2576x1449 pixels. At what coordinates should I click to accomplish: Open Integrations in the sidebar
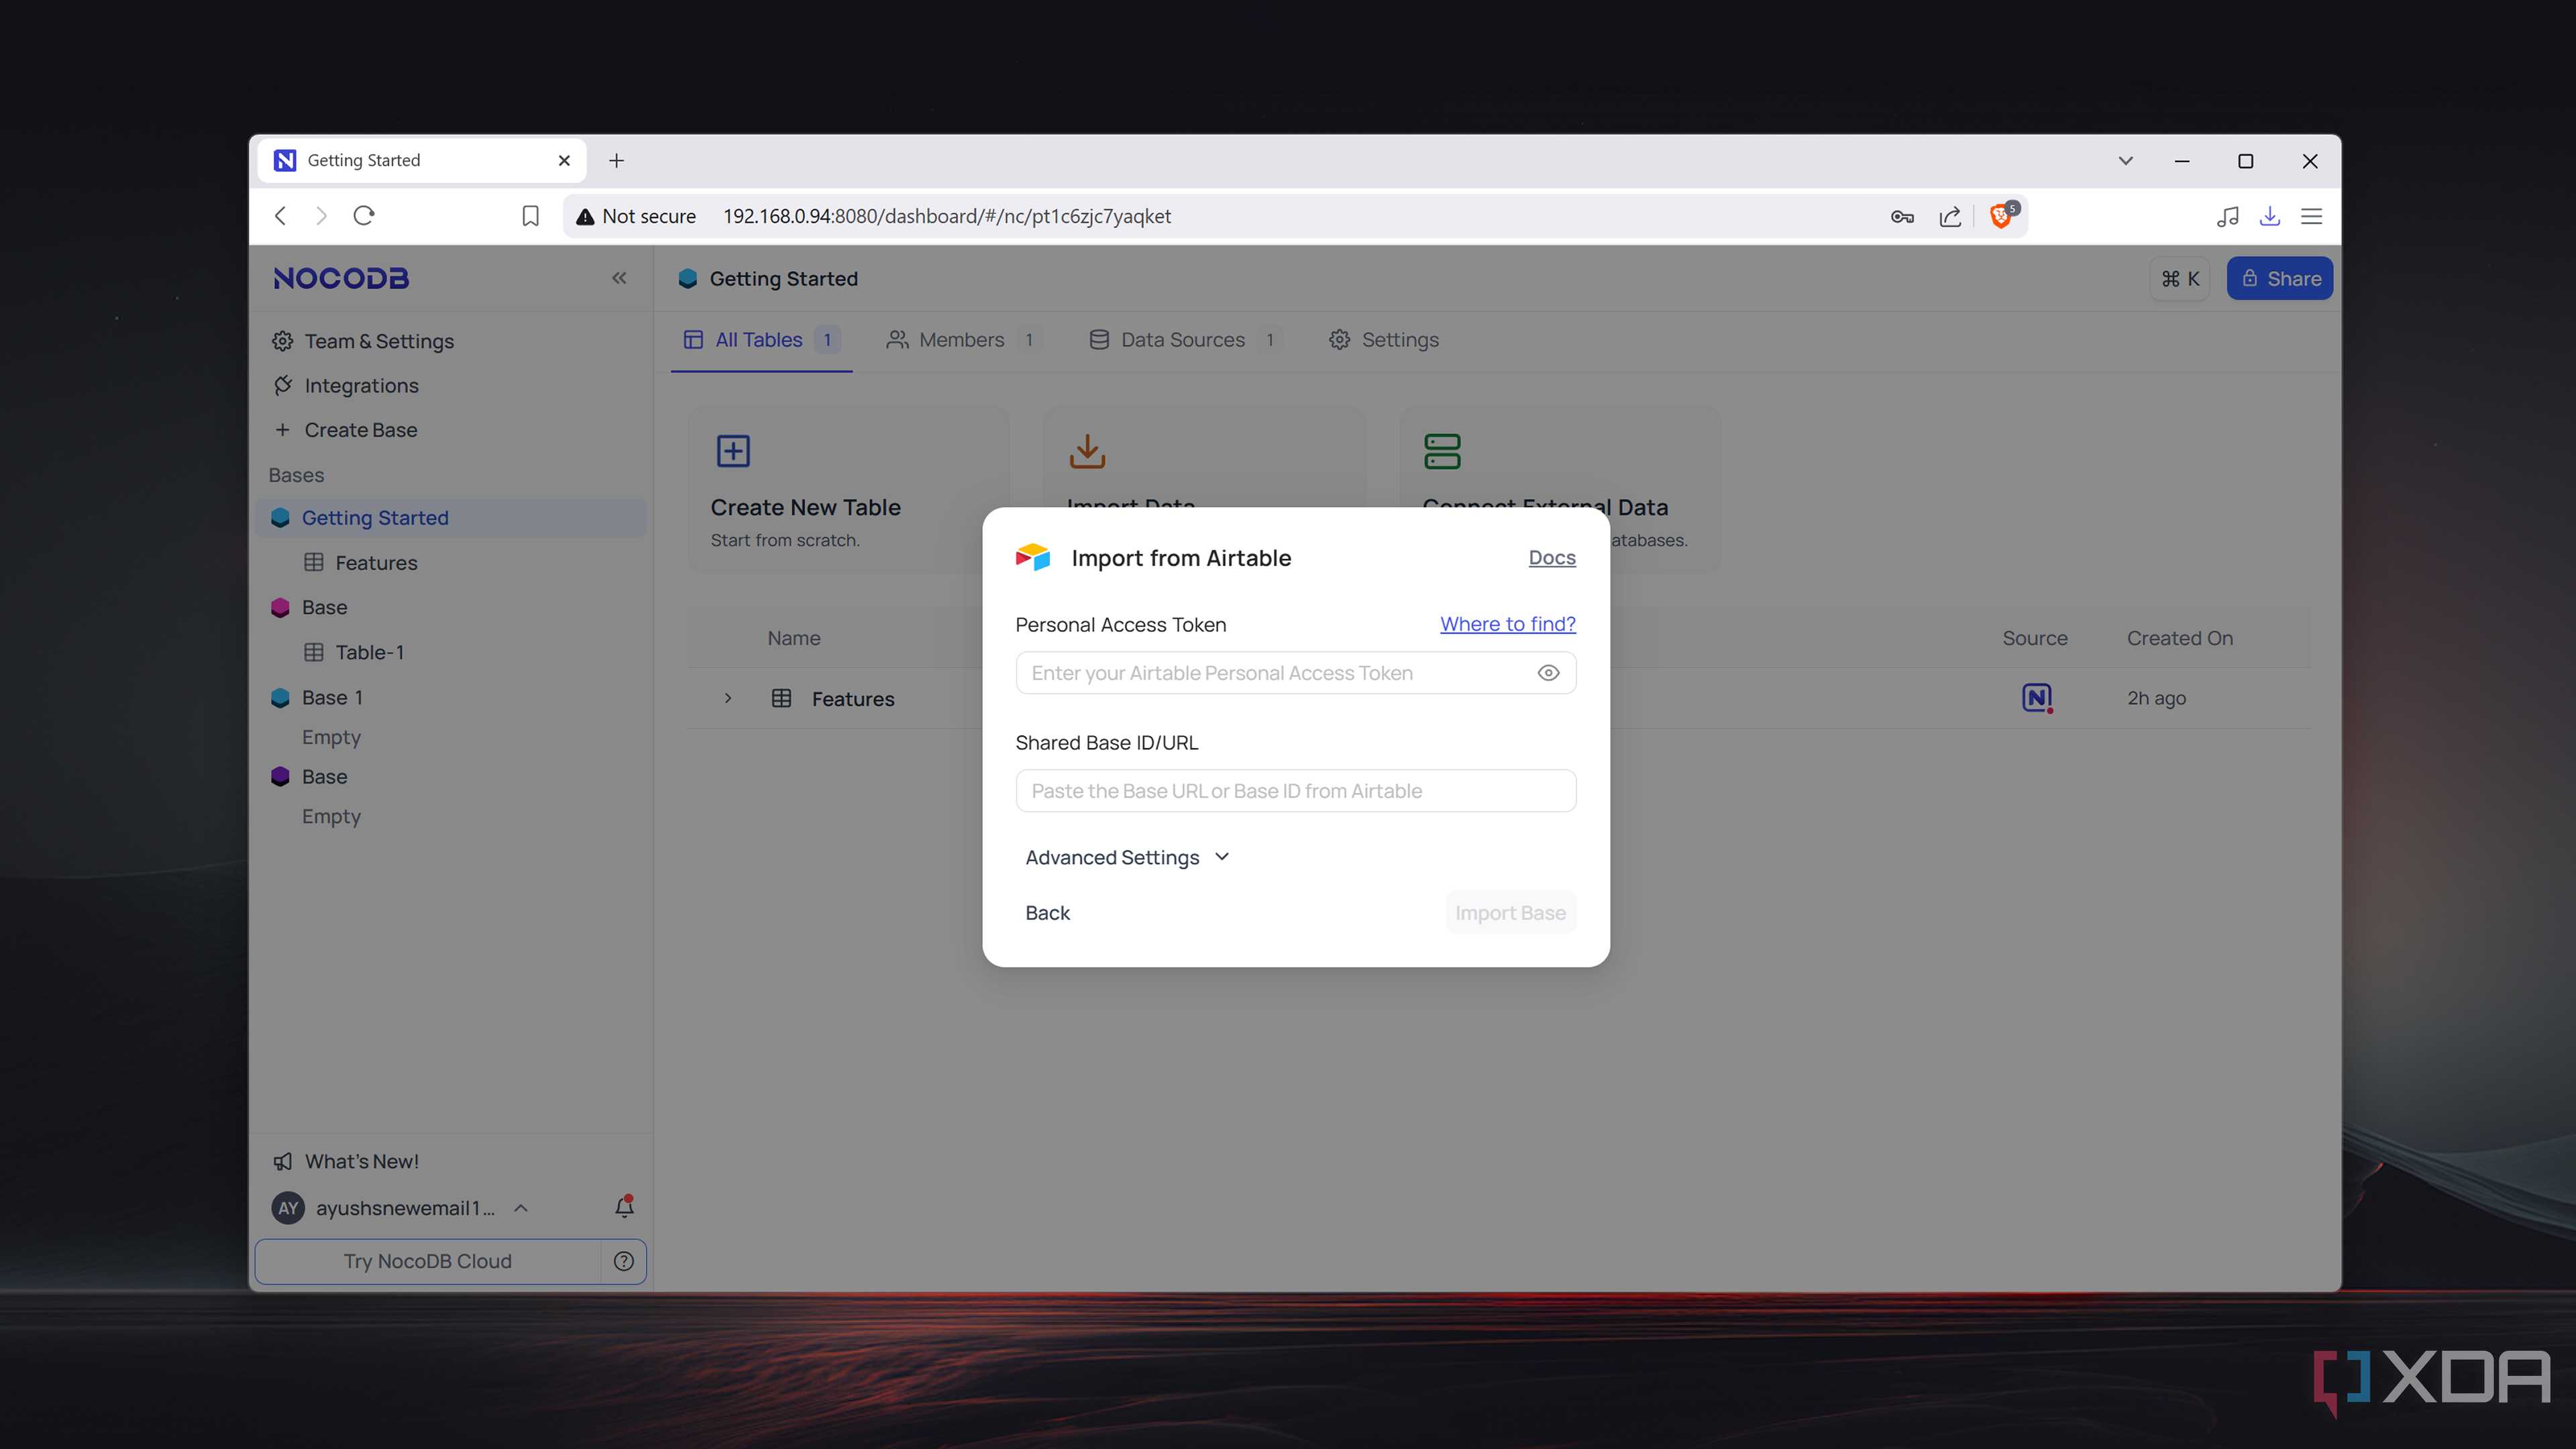coord(345,385)
